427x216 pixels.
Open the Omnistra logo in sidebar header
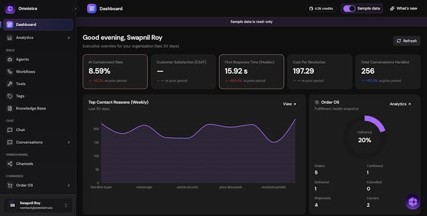pyautogui.click(x=10, y=9)
